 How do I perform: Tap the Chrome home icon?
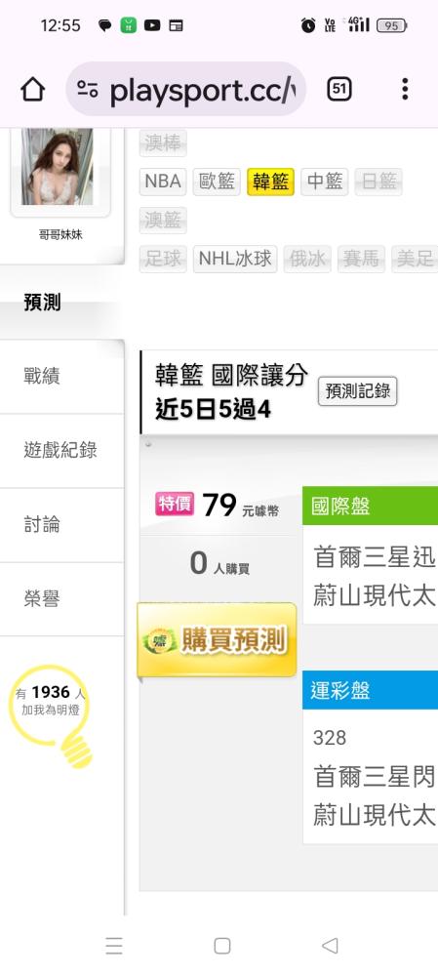pyautogui.click(x=33, y=90)
